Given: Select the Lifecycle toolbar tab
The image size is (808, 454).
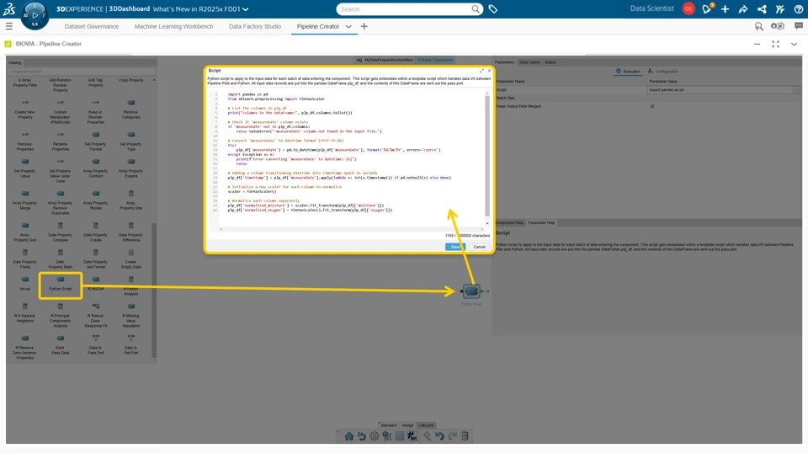Looking at the screenshot, I should 426,425.
